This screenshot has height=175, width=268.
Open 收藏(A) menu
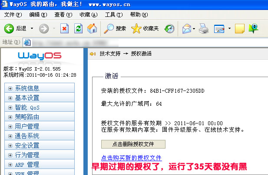89,15
